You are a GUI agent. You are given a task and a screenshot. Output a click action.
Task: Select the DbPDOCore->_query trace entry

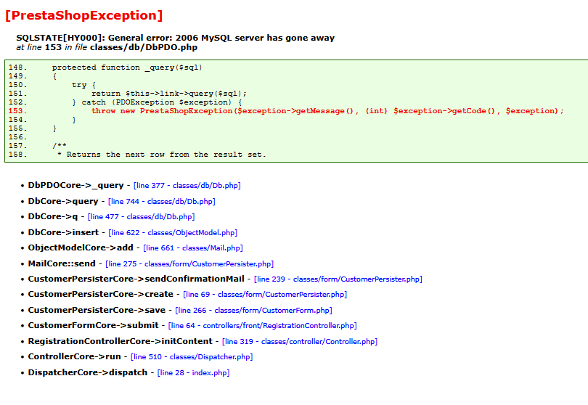click(75, 185)
